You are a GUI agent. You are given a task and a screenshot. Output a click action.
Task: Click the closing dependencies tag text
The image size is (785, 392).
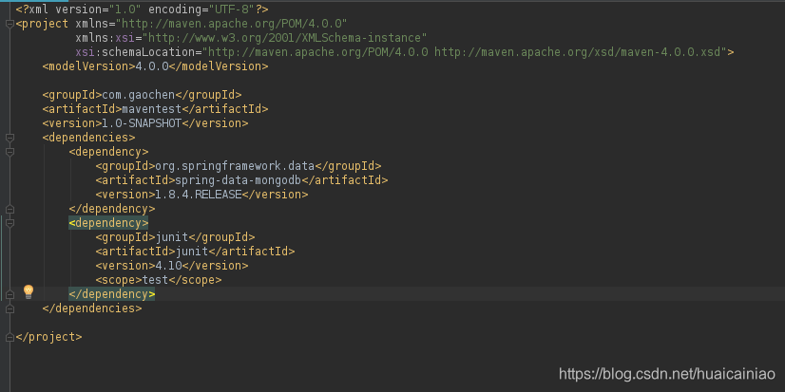(92, 308)
